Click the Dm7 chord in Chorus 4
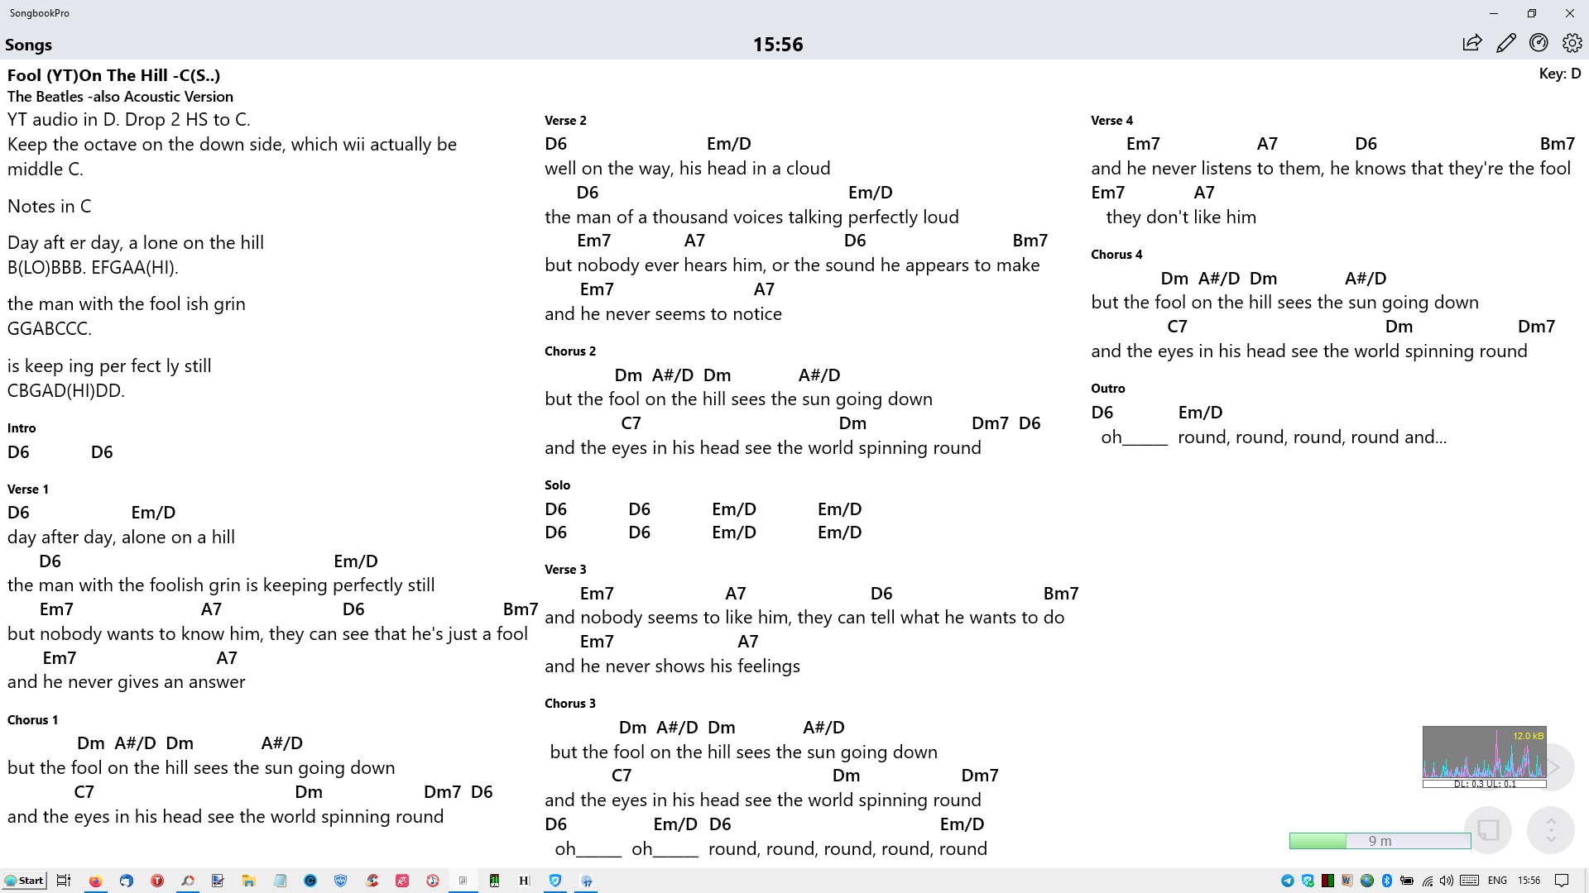Image resolution: width=1589 pixels, height=893 pixels. [1536, 327]
